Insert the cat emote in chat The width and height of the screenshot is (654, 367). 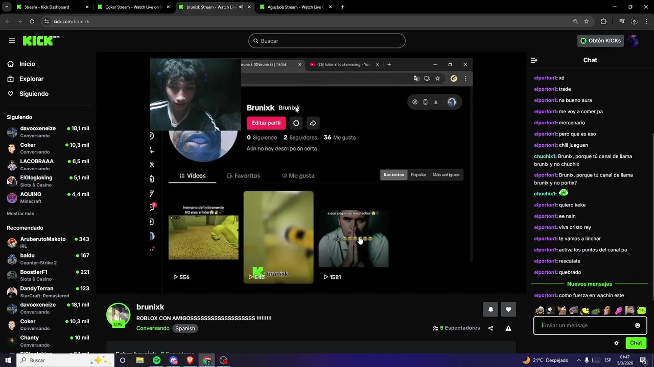(562, 310)
